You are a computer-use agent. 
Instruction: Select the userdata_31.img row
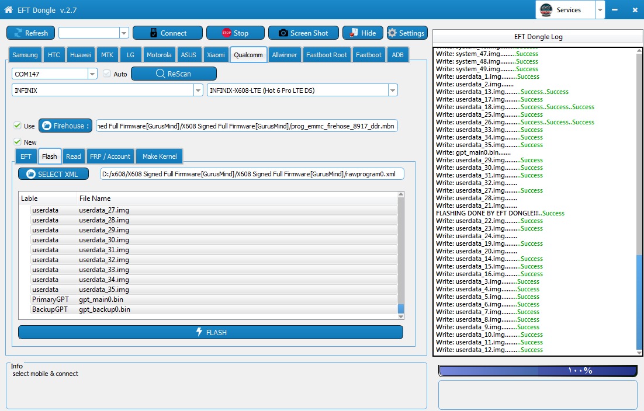coord(214,250)
